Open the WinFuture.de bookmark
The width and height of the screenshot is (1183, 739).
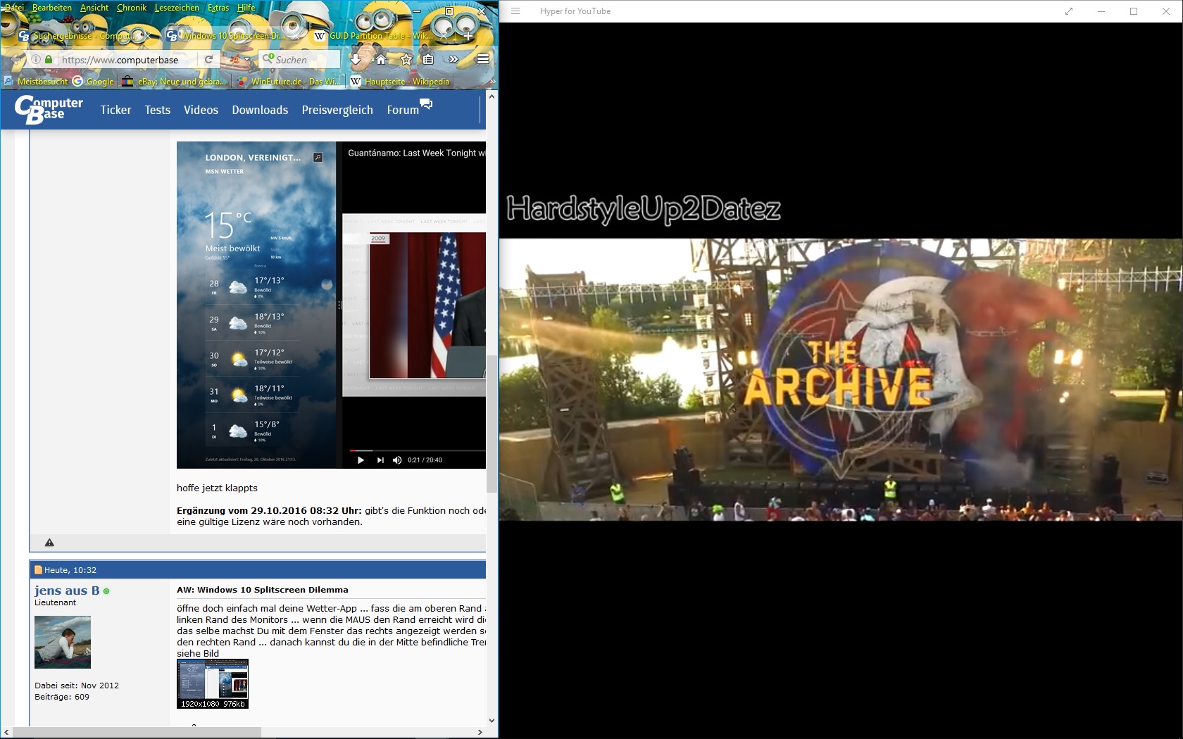(289, 82)
